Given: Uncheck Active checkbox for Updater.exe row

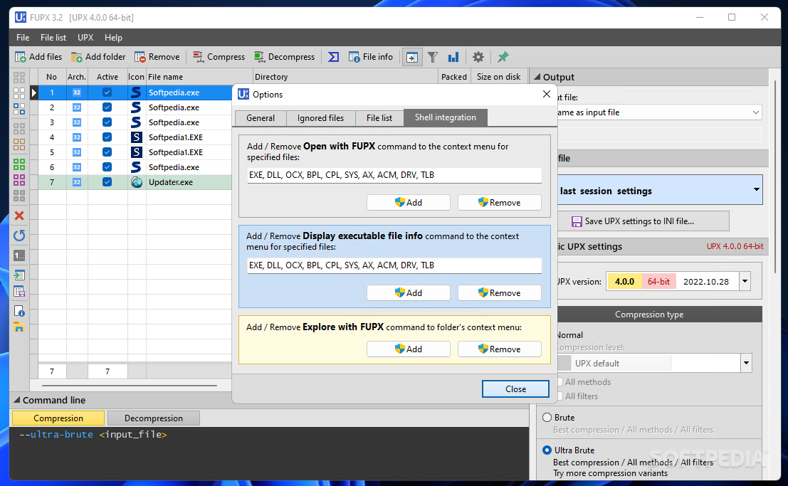Looking at the screenshot, I should 107,182.
